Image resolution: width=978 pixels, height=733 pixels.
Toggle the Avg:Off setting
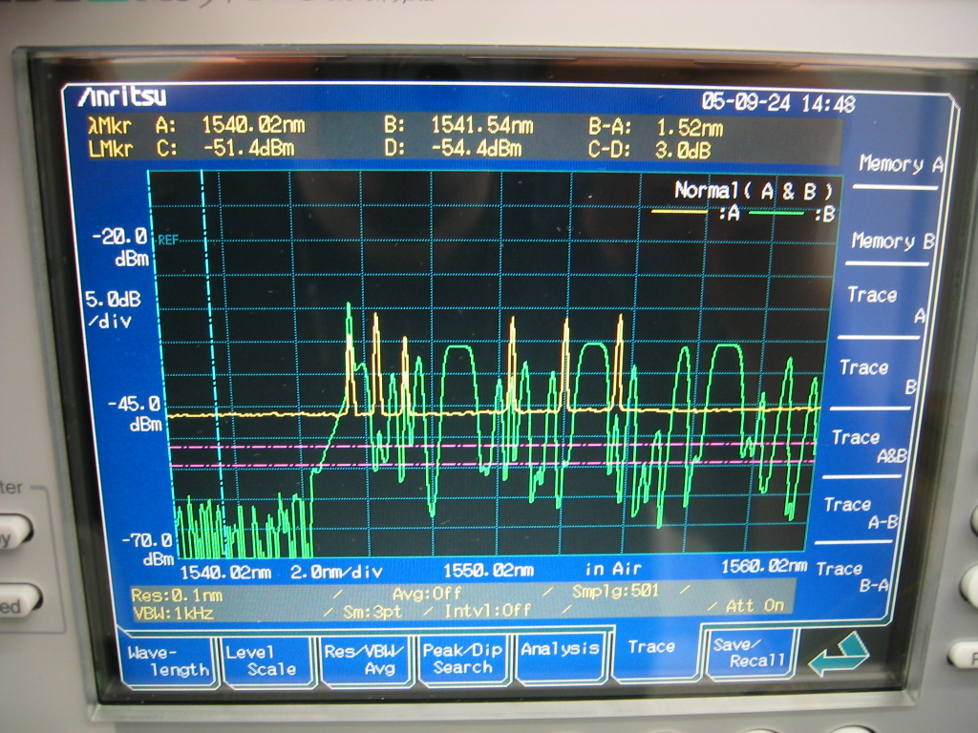427,594
